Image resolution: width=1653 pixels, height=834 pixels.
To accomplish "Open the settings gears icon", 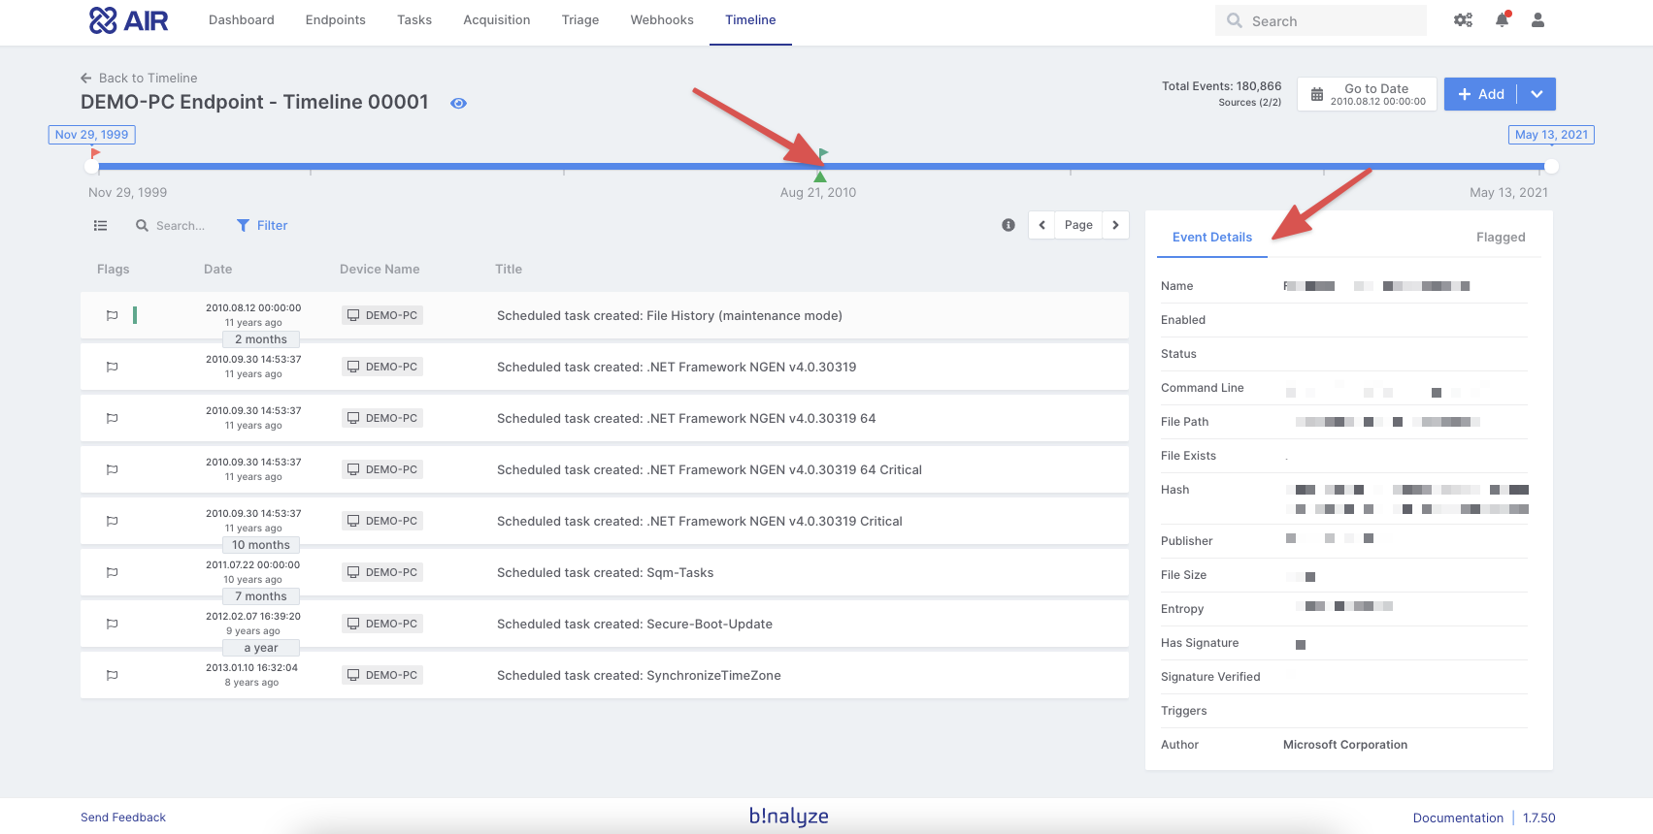I will pyautogui.click(x=1463, y=20).
